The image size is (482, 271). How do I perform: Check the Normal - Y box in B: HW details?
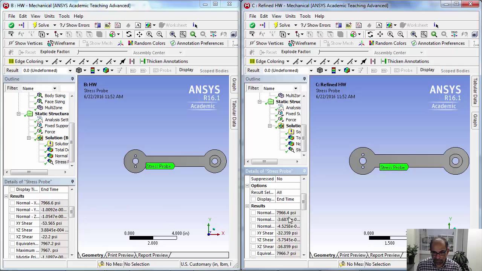[x=12, y=210]
